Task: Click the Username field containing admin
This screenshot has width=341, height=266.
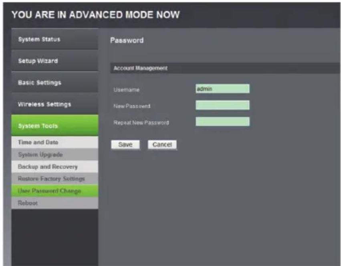Action: (x=222, y=88)
